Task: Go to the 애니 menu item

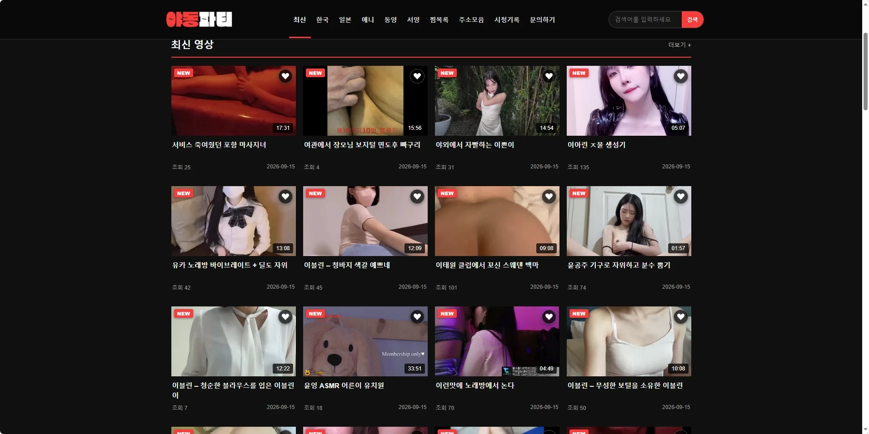Action: 368,20
